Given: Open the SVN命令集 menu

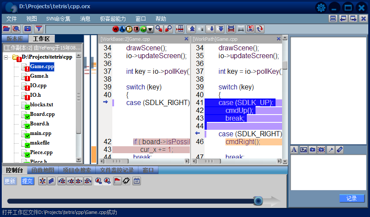Looking at the screenshot, I should click(58, 19).
